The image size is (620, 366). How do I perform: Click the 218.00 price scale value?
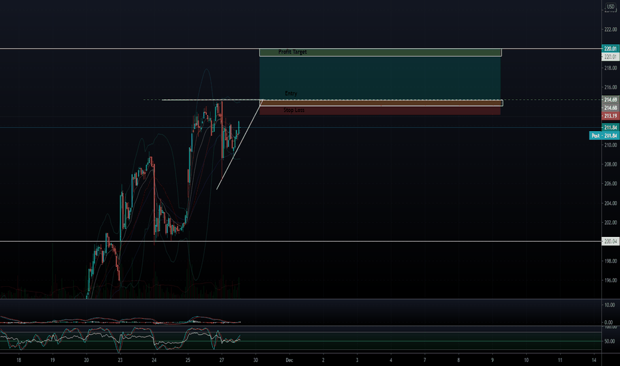coord(611,68)
